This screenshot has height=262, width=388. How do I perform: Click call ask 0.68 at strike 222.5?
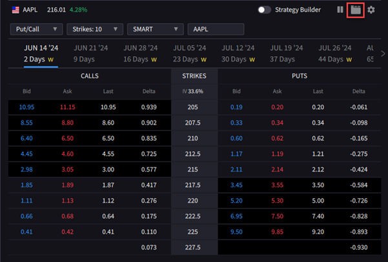[68, 216]
